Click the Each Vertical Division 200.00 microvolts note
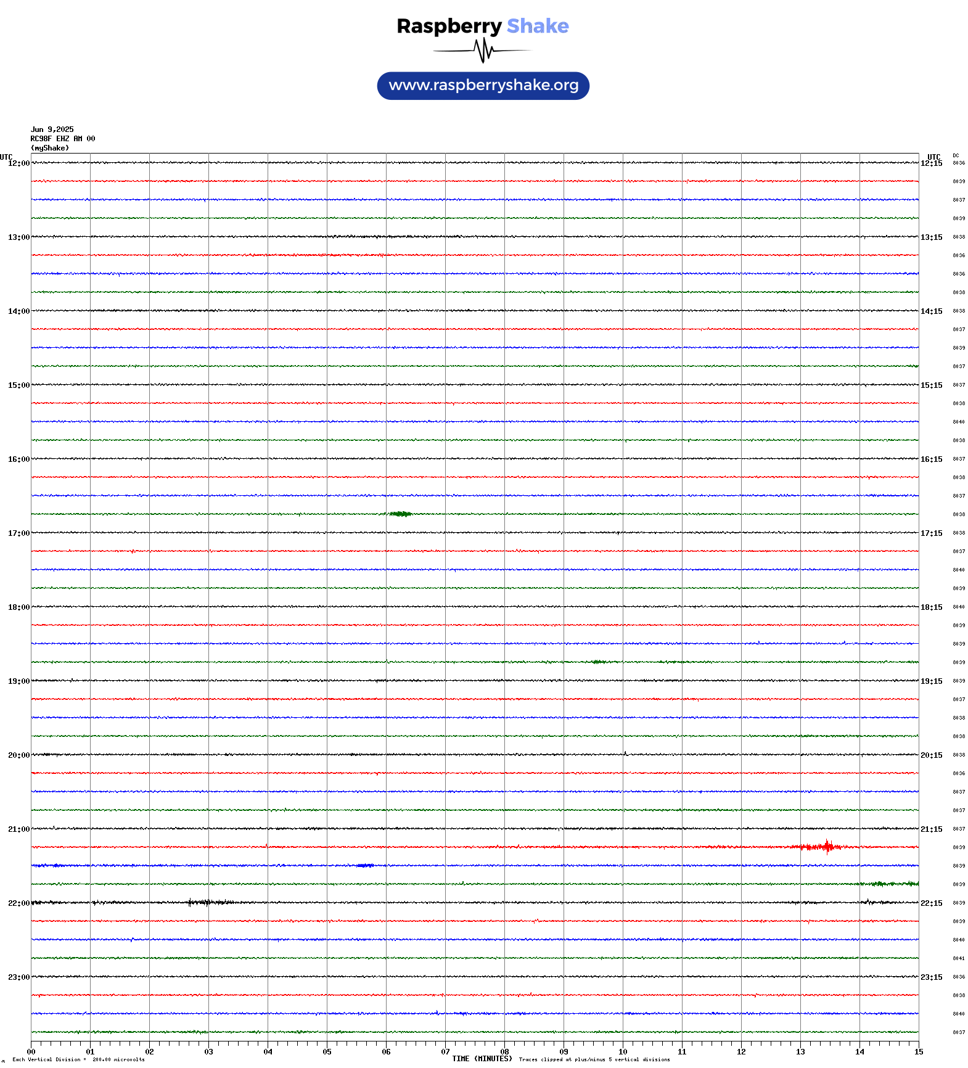 (78, 1059)
